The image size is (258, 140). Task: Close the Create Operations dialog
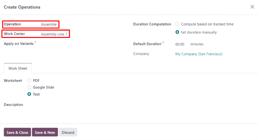[x=252, y=7]
